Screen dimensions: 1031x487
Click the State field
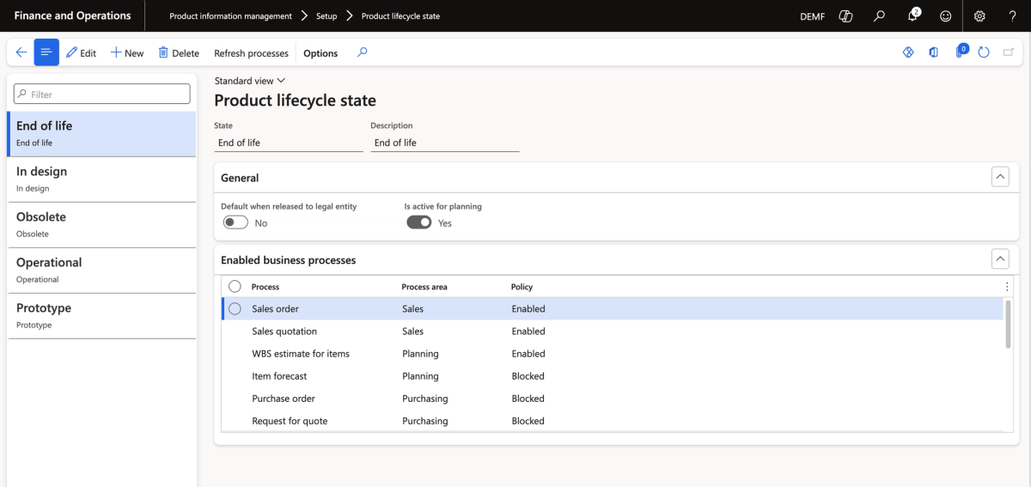pos(289,143)
